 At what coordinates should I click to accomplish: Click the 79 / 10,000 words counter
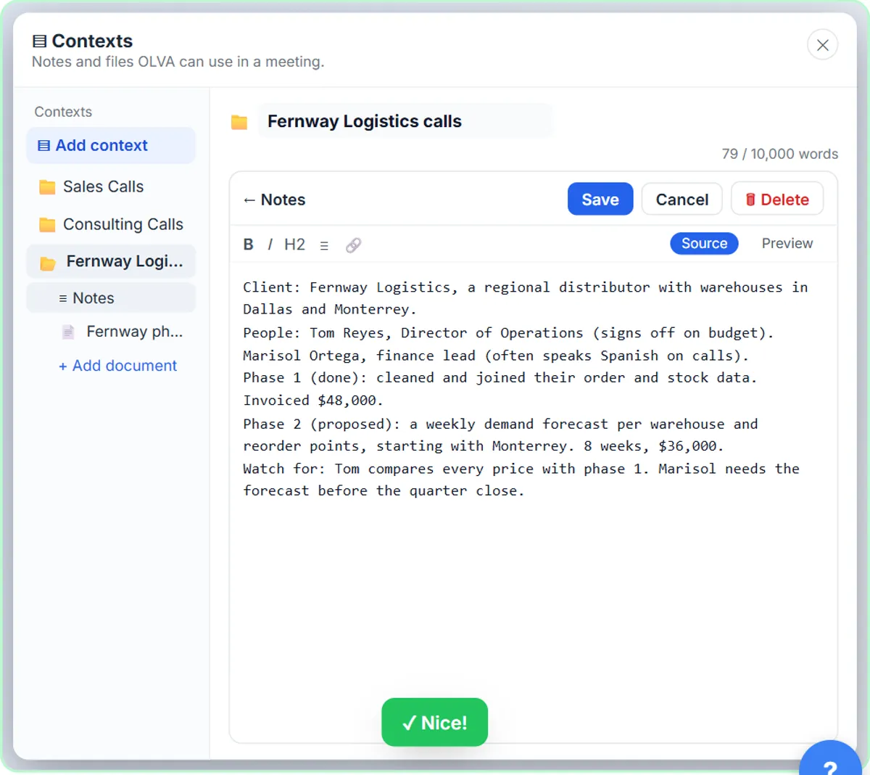779,154
